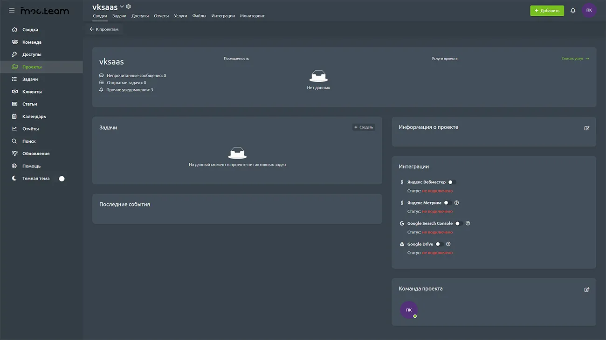606x340 pixels.
Task: Expand the vksaas project dropdown chevron
Action: (x=122, y=7)
